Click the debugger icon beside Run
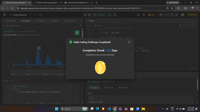This screenshot has height=112, width=200. (x=85, y=15)
